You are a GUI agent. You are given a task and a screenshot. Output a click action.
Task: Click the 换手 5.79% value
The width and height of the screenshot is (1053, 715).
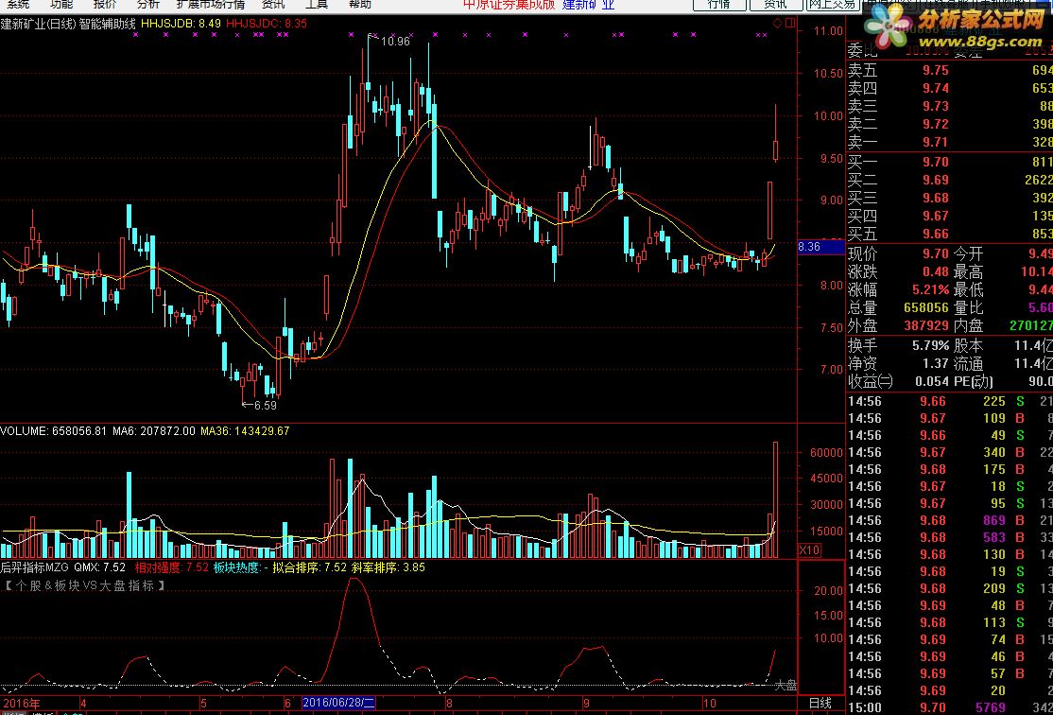(x=930, y=346)
